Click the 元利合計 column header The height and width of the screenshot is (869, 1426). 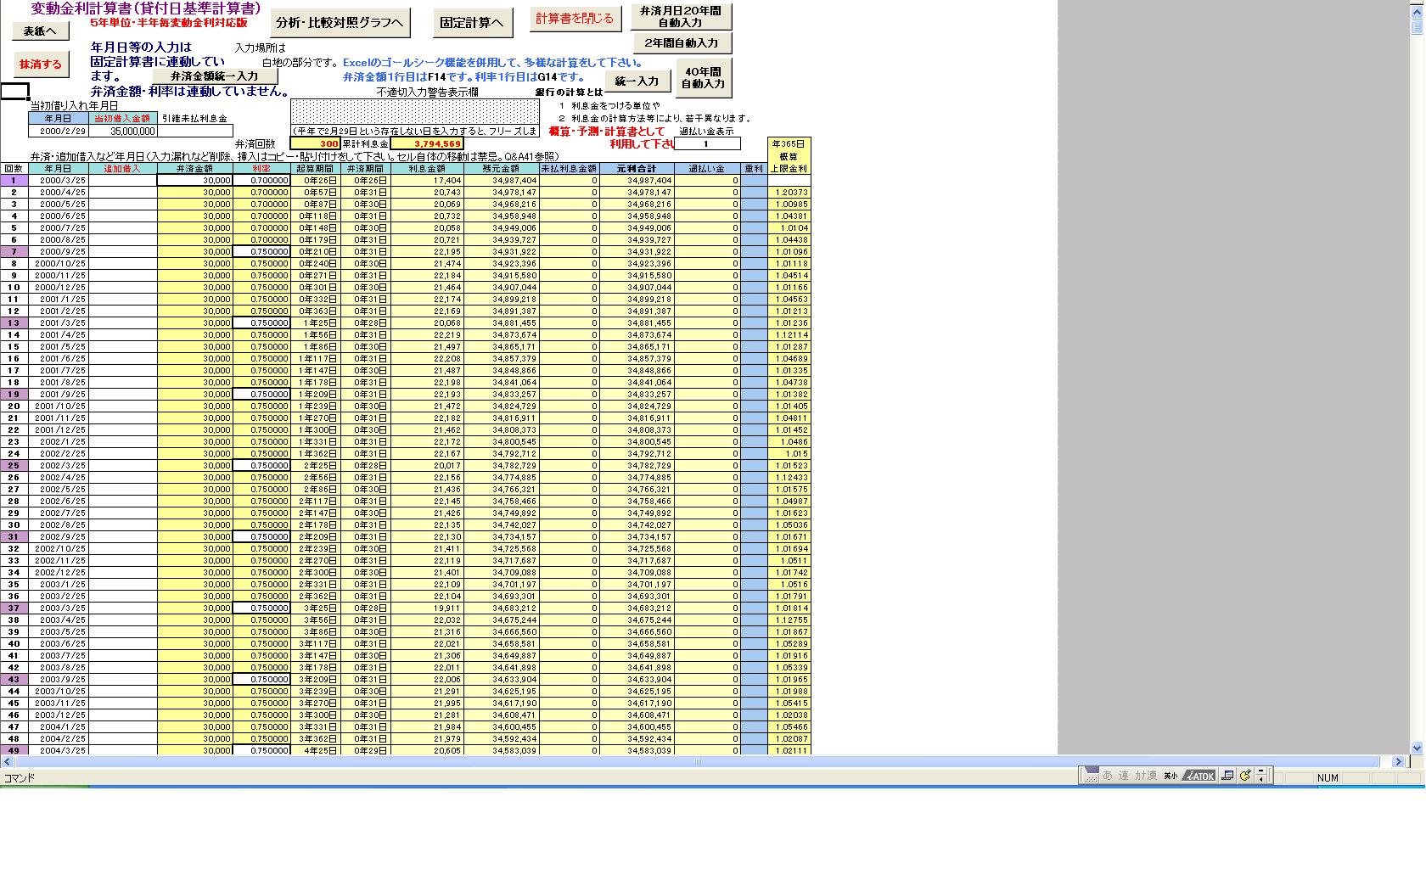point(637,169)
